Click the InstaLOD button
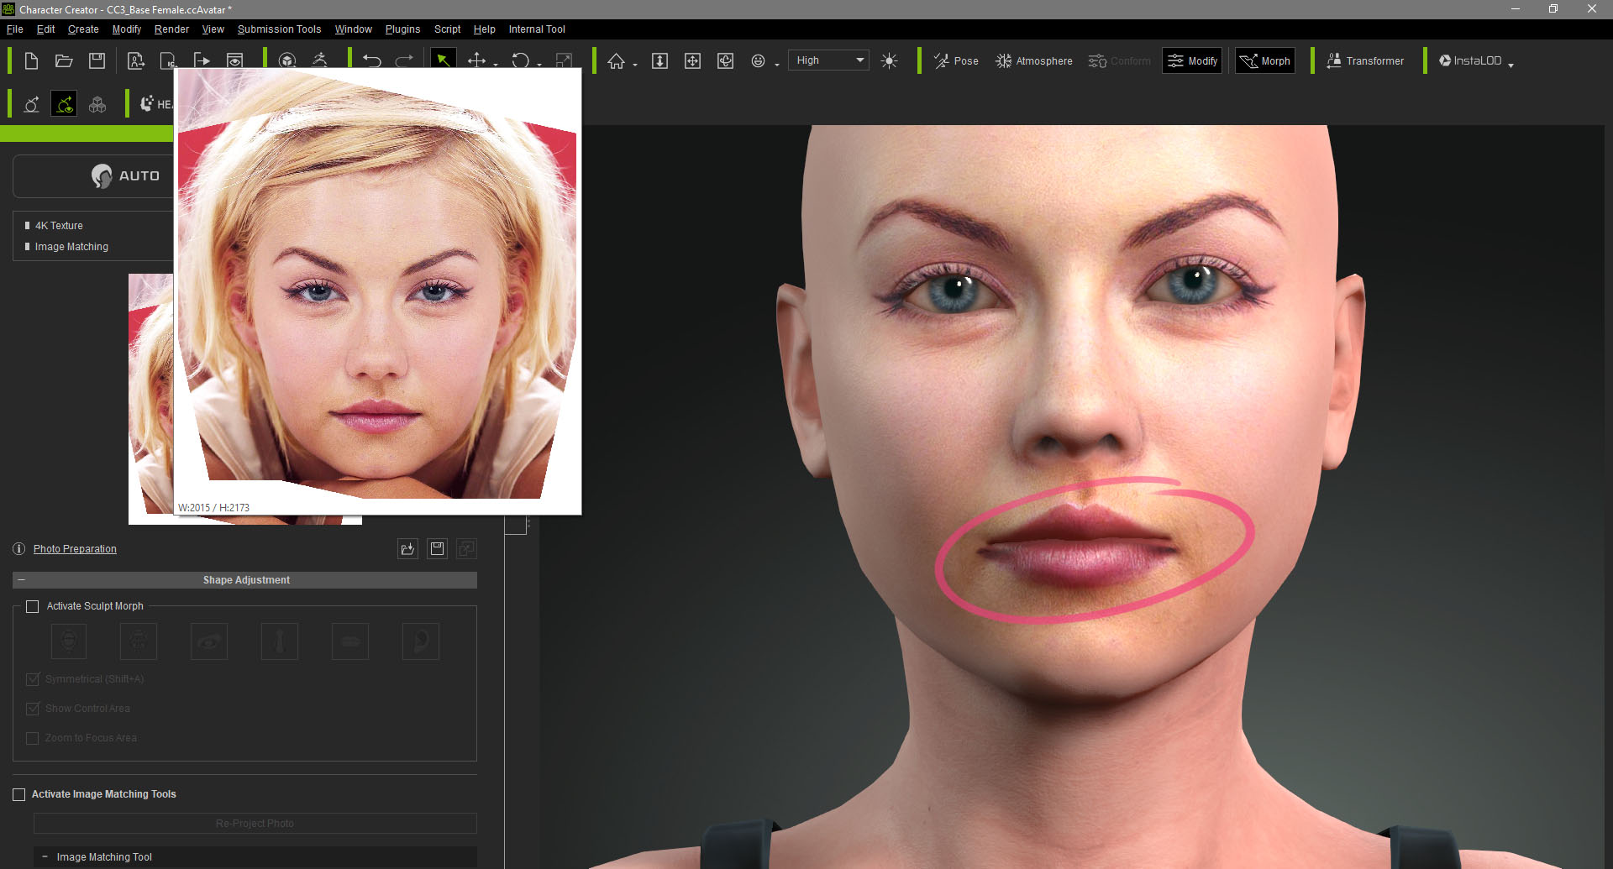The height and width of the screenshot is (869, 1613). (1470, 60)
